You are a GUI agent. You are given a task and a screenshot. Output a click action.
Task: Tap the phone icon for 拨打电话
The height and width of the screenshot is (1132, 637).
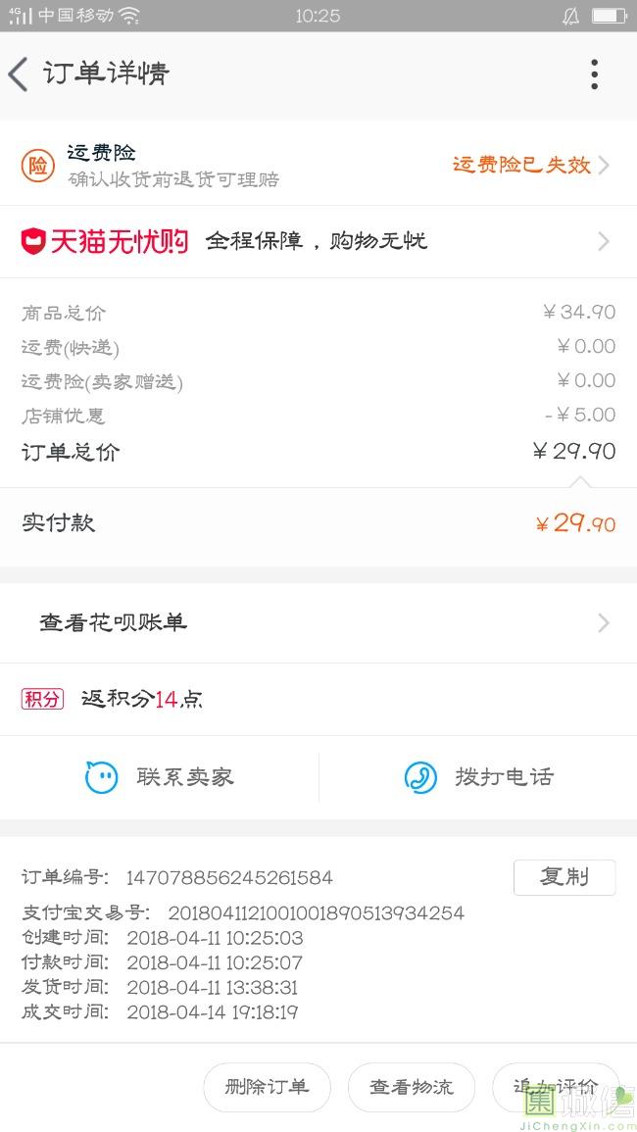tap(420, 777)
